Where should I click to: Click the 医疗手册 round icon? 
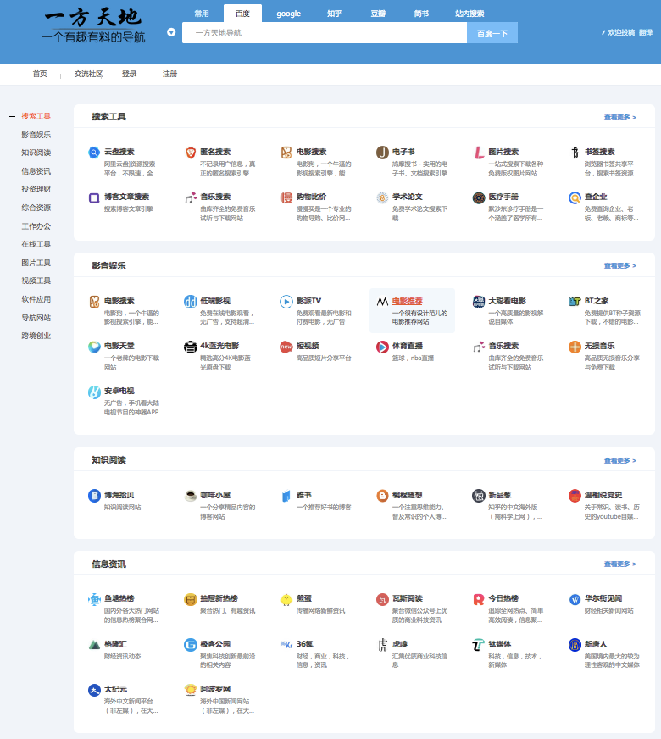click(479, 197)
